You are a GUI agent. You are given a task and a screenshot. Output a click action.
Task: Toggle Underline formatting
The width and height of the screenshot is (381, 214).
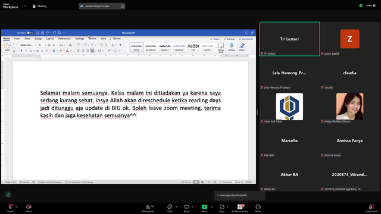30,51
